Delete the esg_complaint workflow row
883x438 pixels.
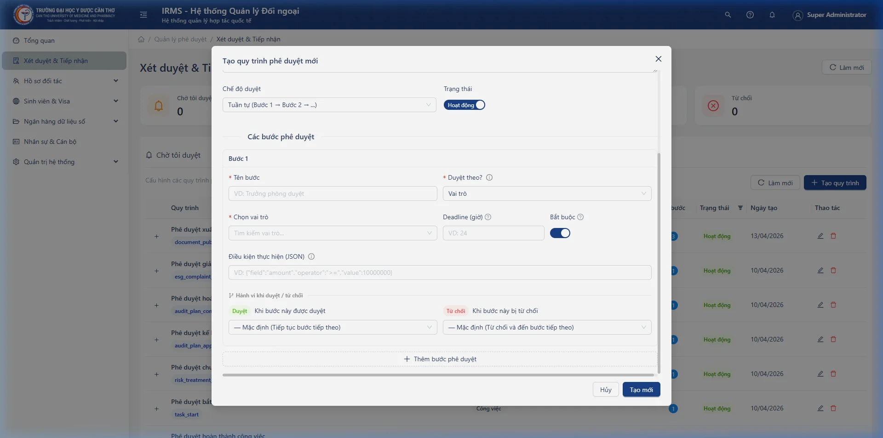click(x=833, y=270)
